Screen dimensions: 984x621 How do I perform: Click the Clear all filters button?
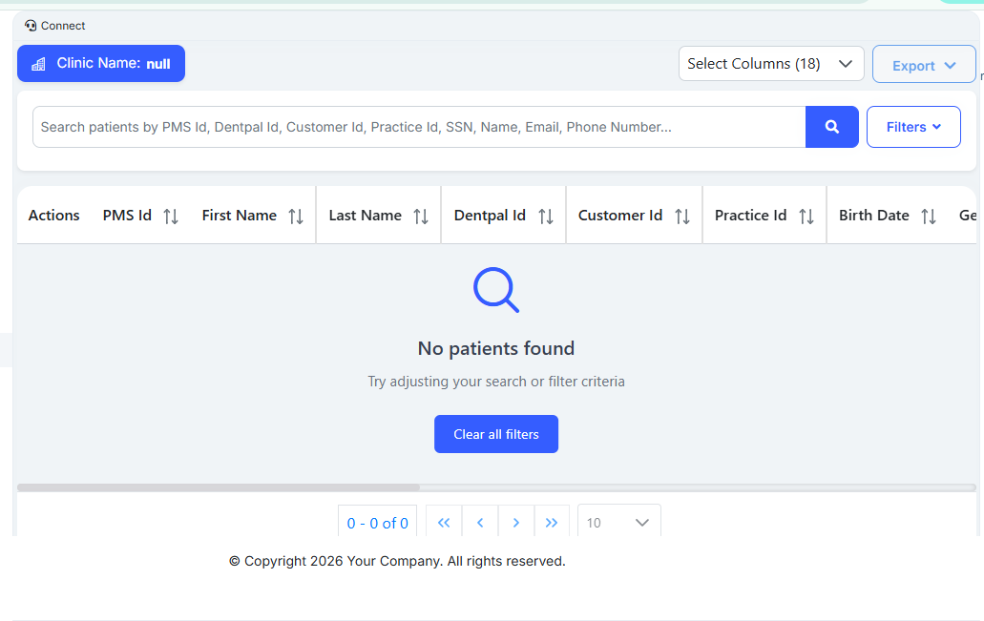click(495, 434)
